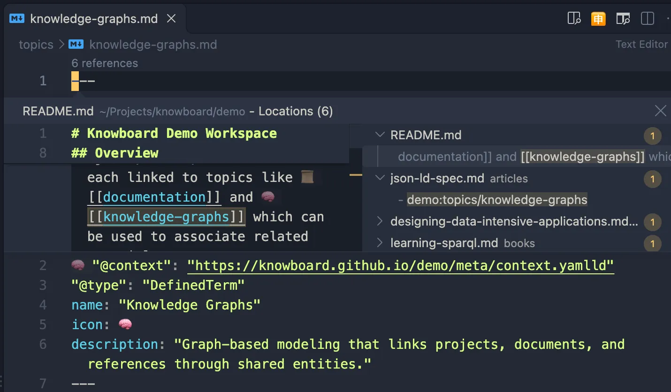The image size is (671, 392).
Task: Click the '# Knowboard Demo Workspace' sticky heading
Action: pyautogui.click(x=174, y=134)
